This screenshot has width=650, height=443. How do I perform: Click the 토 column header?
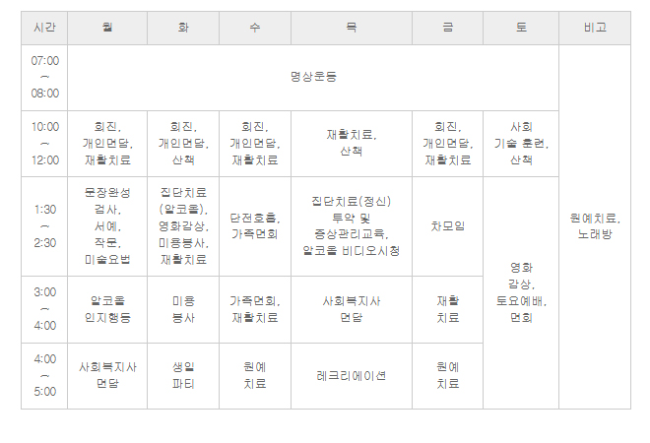point(521,28)
